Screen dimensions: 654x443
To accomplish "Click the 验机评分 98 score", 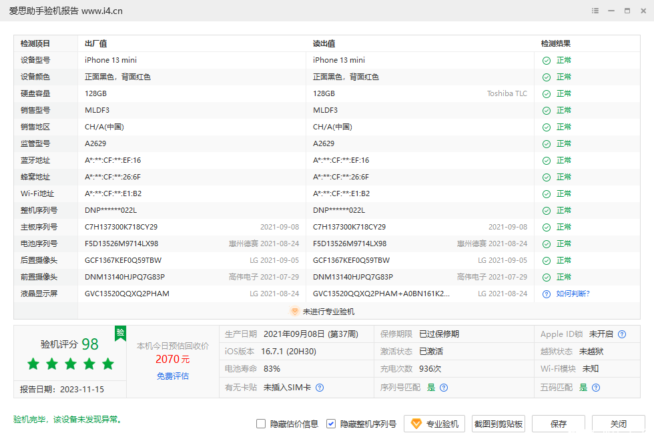I will point(69,344).
